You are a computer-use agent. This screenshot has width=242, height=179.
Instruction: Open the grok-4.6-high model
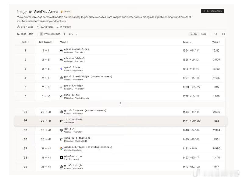coord(74,86)
